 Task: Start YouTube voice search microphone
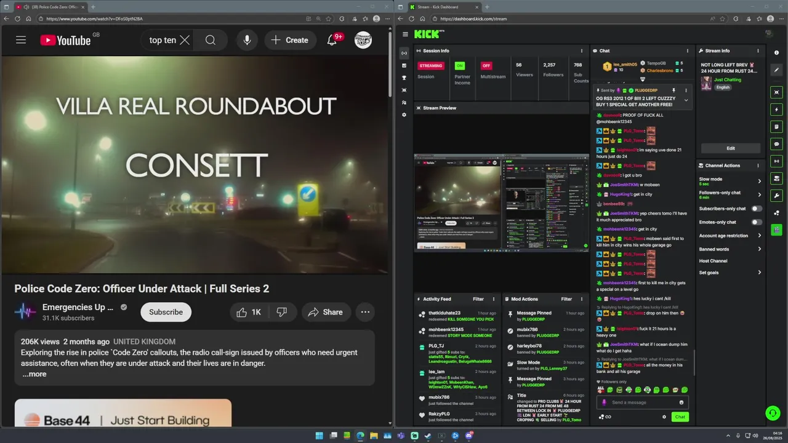click(x=247, y=40)
